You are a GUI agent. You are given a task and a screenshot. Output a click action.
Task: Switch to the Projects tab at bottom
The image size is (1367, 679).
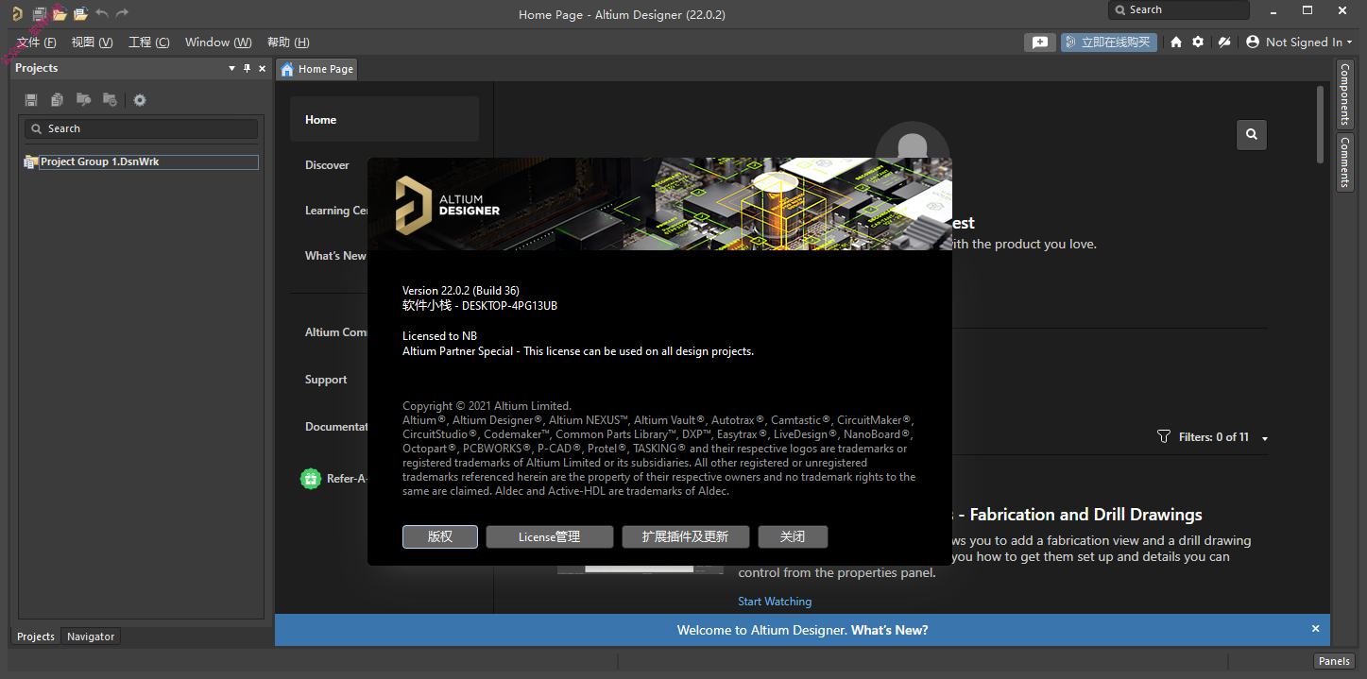click(x=36, y=637)
